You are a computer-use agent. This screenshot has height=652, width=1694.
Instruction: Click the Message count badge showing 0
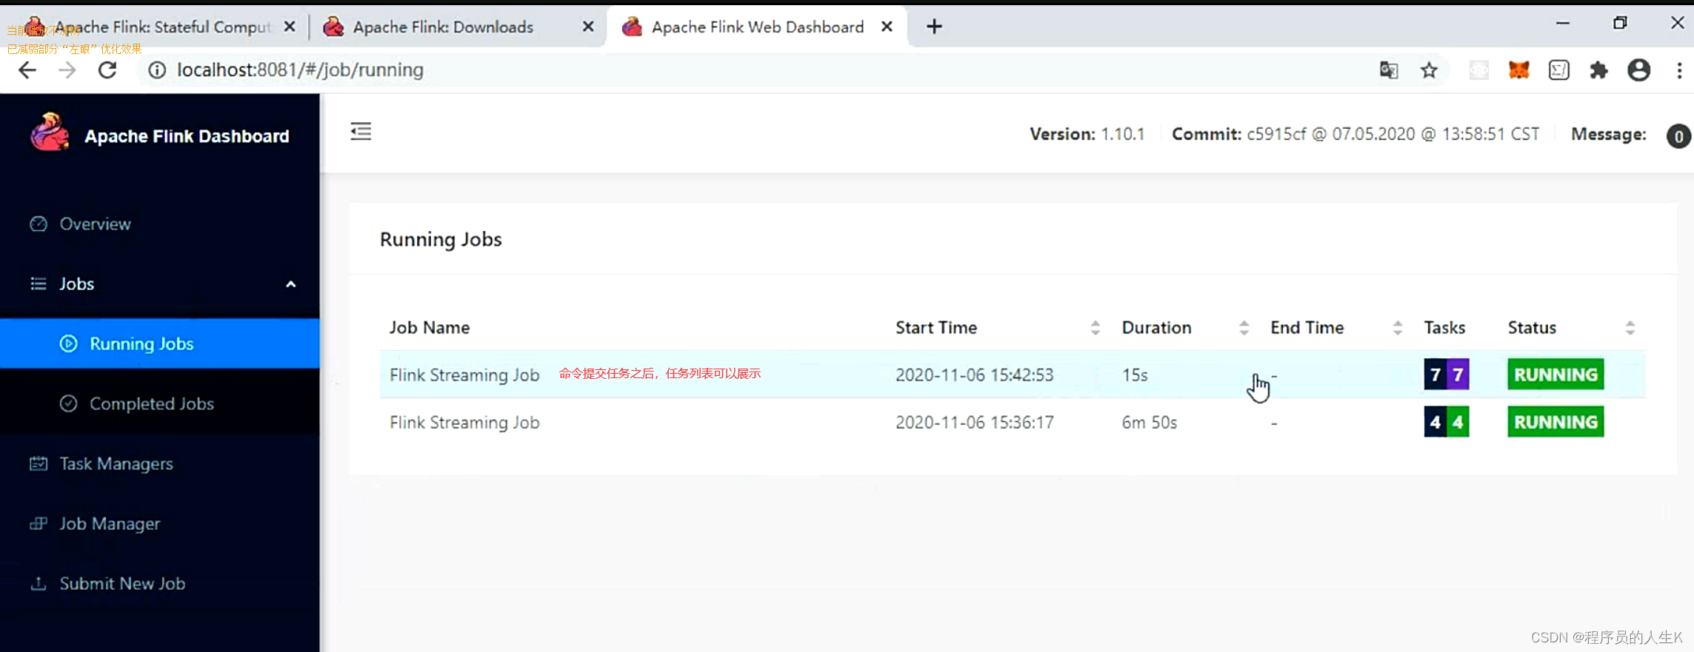click(1678, 136)
